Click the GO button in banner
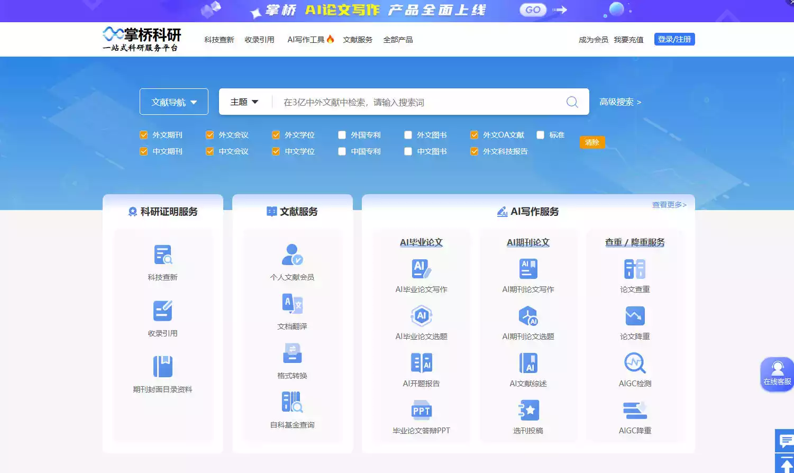This screenshot has width=794, height=473. (x=533, y=10)
